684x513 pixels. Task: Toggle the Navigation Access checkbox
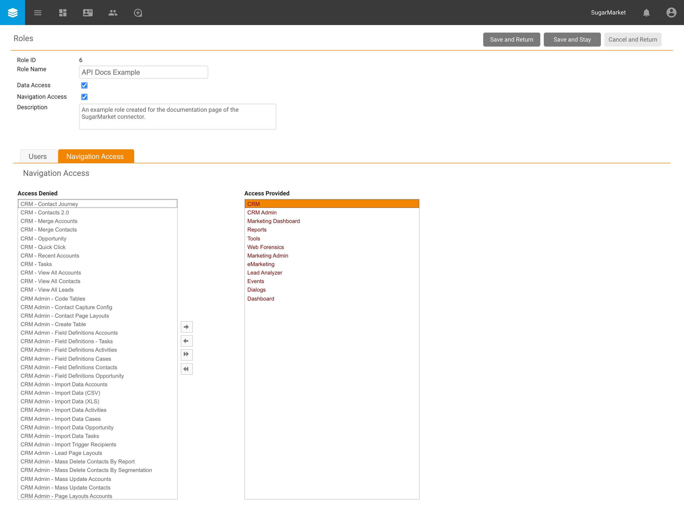pyautogui.click(x=84, y=97)
